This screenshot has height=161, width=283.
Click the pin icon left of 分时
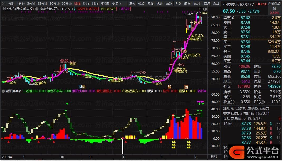pos(3,4)
